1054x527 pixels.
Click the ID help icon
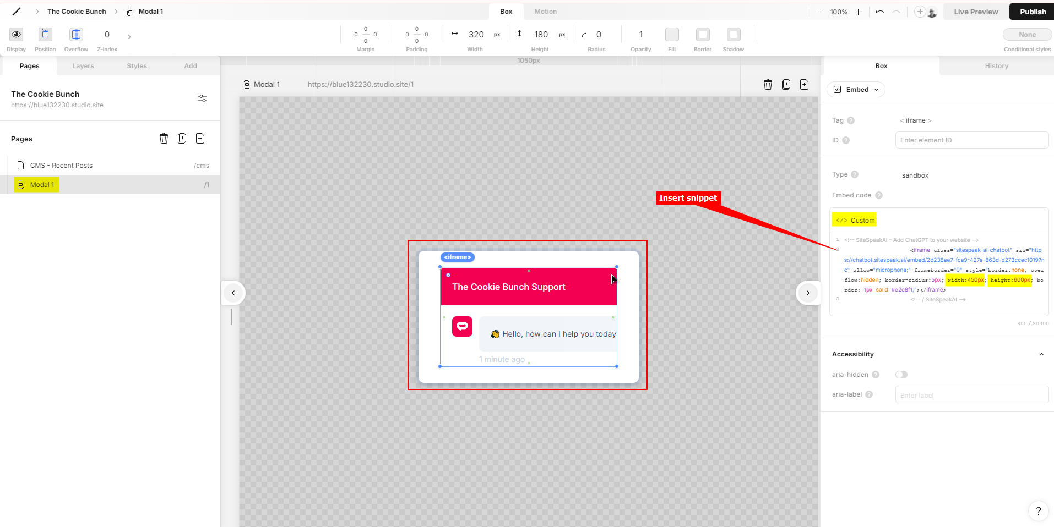pos(846,140)
